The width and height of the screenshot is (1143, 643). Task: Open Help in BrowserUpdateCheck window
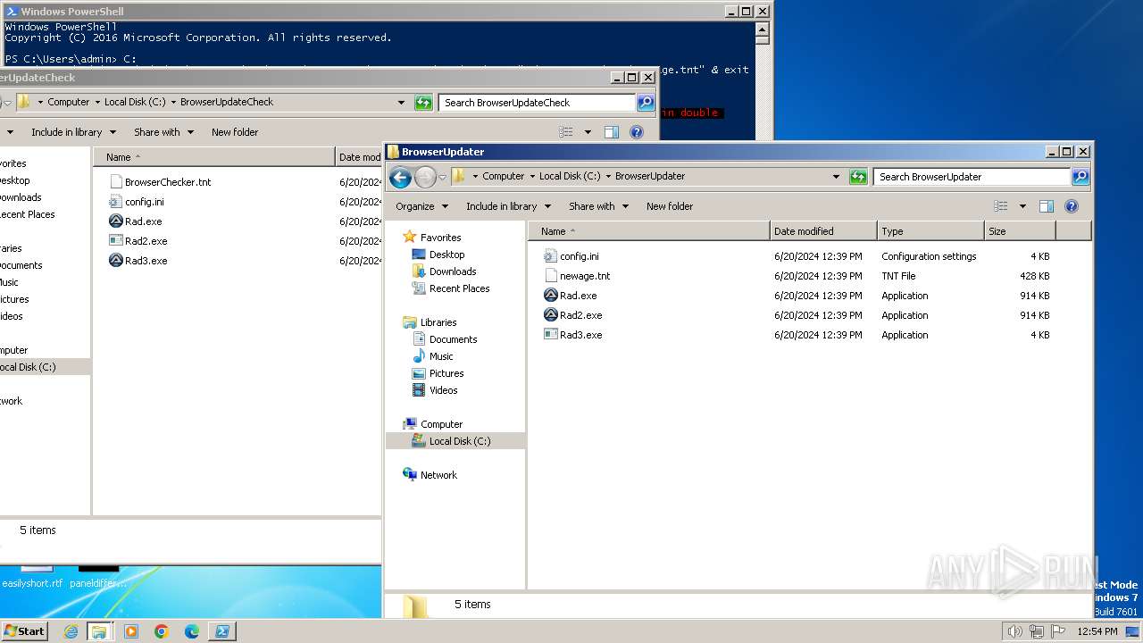[637, 132]
